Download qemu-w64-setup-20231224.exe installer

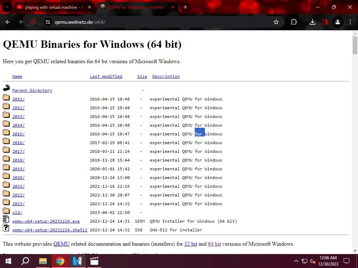(46, 221)
